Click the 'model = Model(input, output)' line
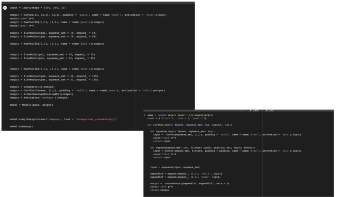Screen dimensions: 339x197 click(x=31, y=105)
